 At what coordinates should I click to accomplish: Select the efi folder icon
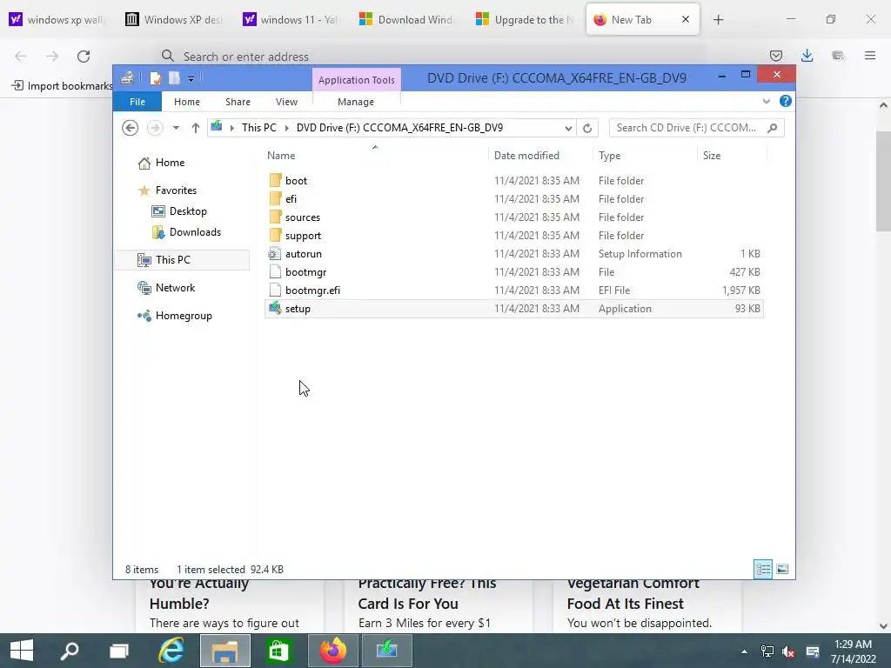click(x=275, y=199)
